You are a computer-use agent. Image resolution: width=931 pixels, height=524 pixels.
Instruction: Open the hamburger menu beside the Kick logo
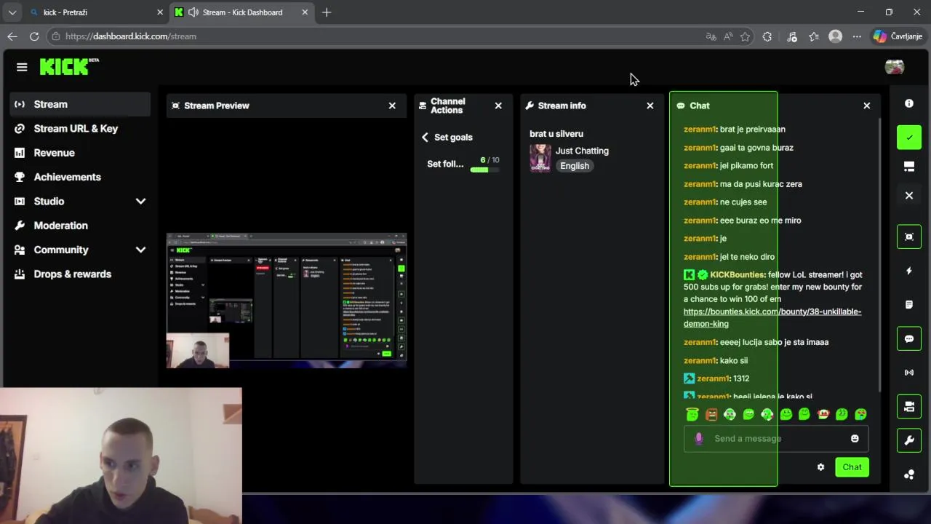click(22, 67)
